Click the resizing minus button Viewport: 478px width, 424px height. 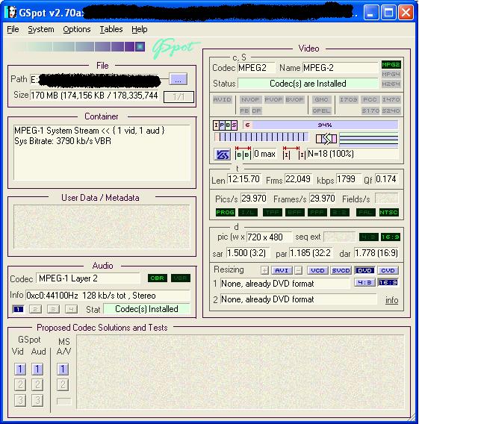299,270
